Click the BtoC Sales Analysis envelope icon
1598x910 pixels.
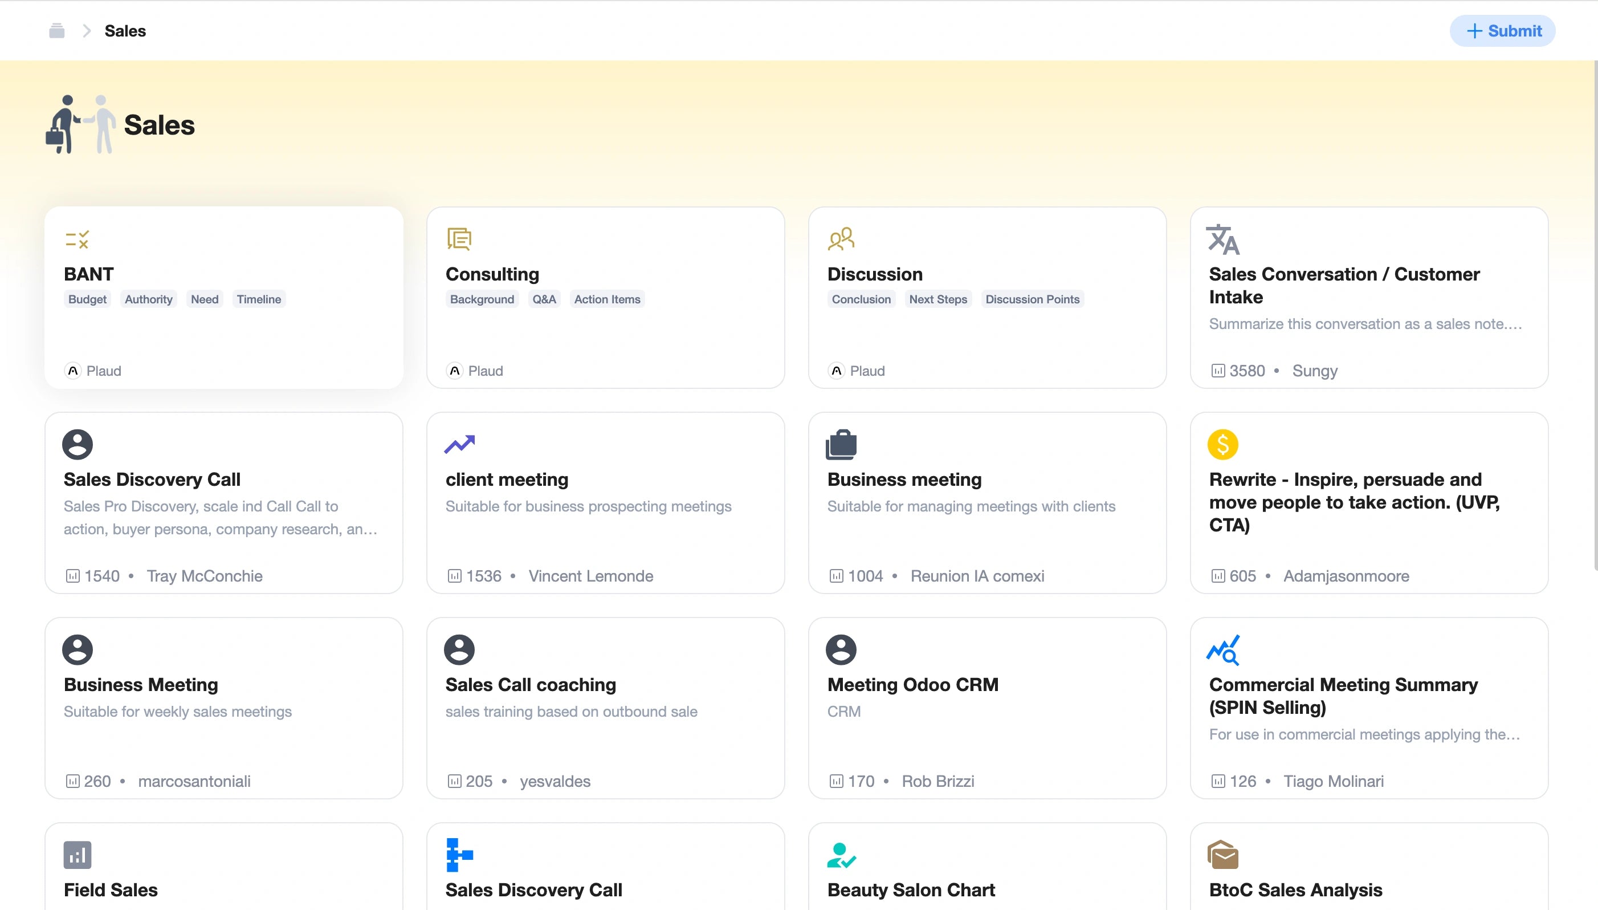pyautogui.click(x=1222, y=855)
